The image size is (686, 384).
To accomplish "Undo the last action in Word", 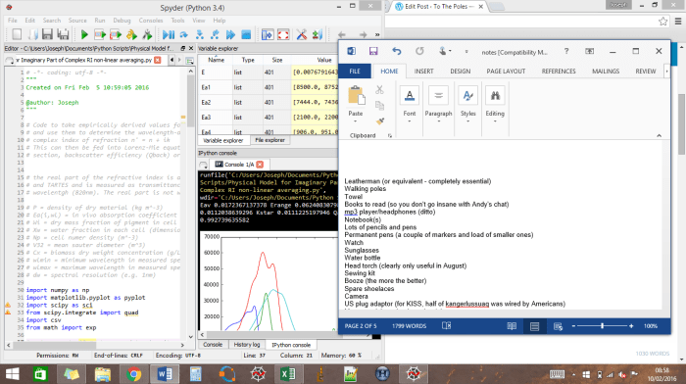I will click(x=396, y=51).
